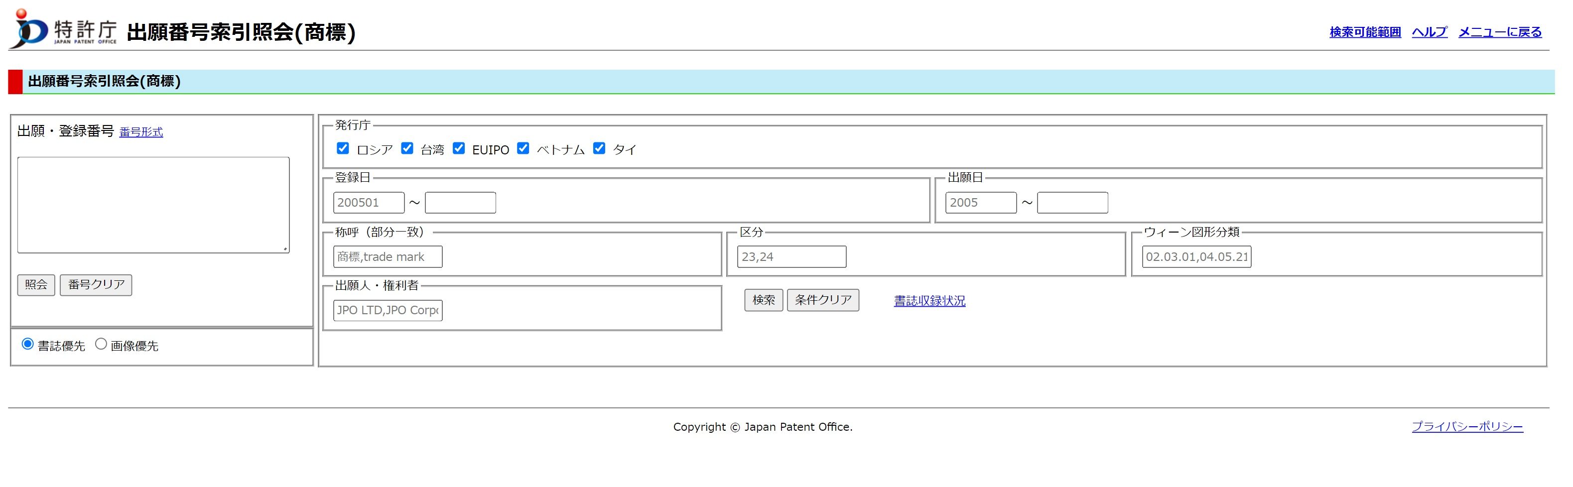This screenshot has height=487, width=1573.
Task: Click the 出願日 start date field
Action: [981, 203]
